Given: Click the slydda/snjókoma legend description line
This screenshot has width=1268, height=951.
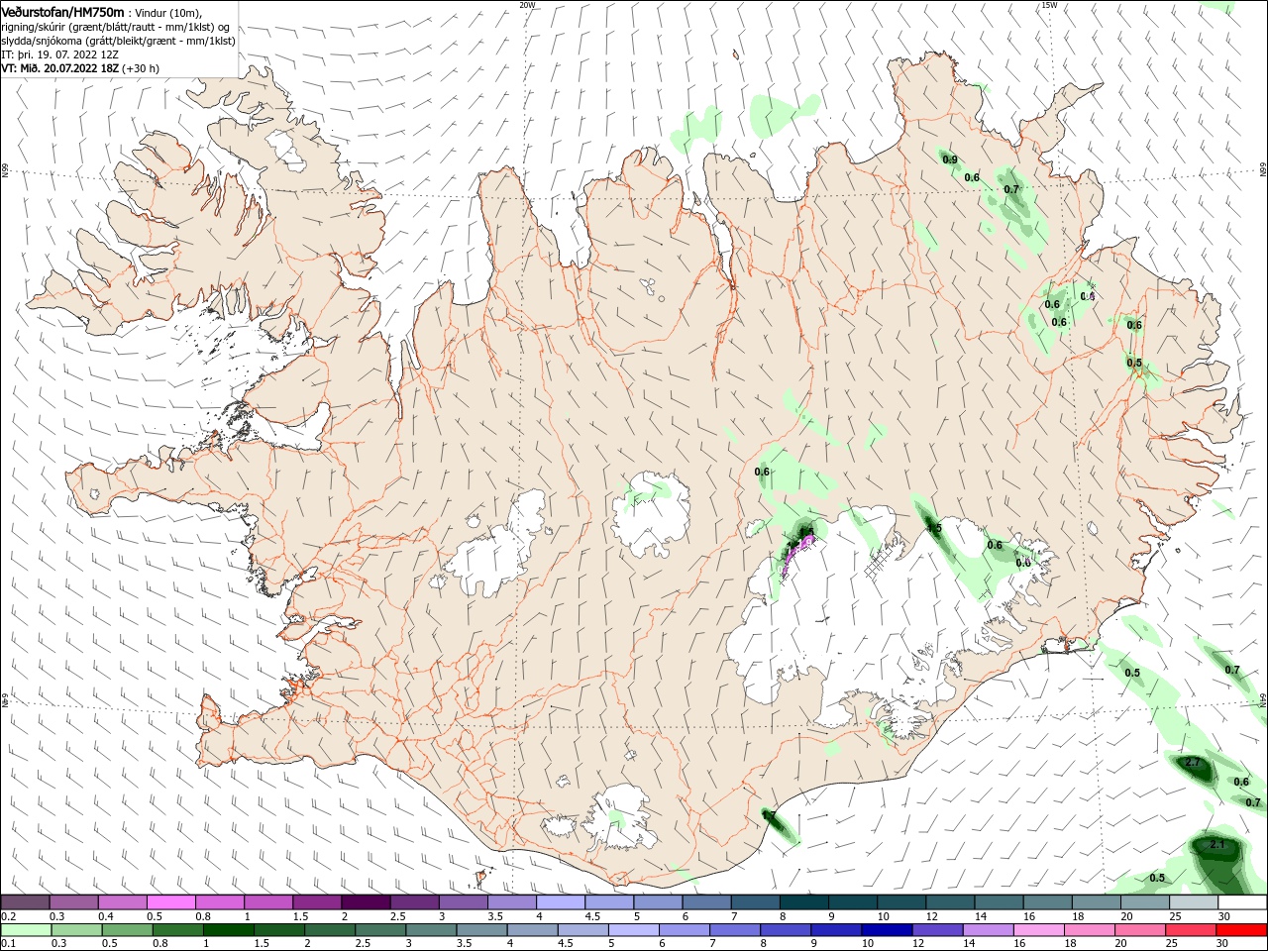Looking at the screenshot, I should pyautogui.click(x=118, y=41).
